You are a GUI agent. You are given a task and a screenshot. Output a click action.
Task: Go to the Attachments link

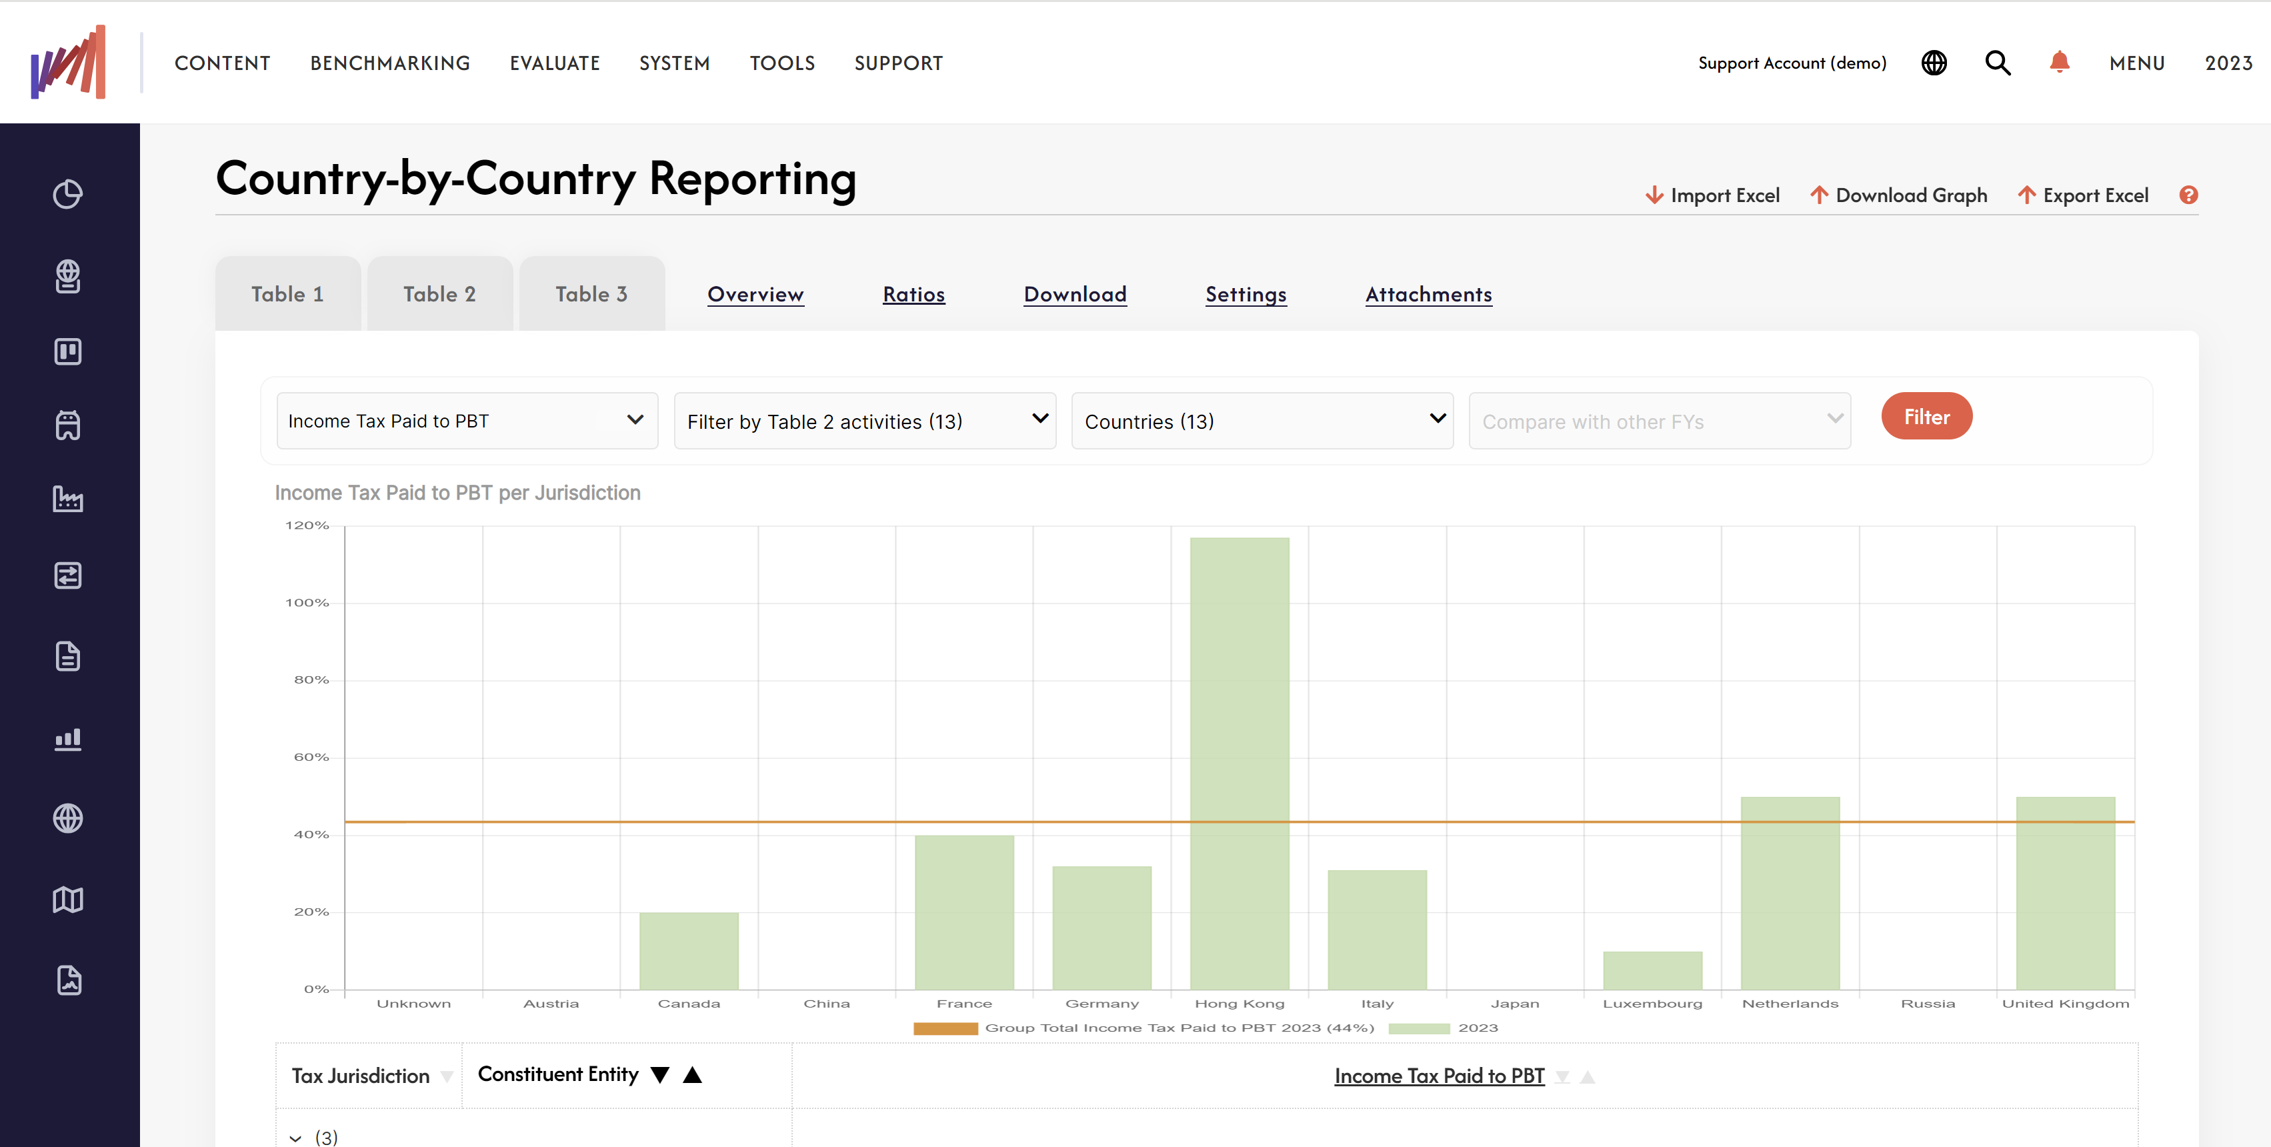pyautogui.click(x=1428, y=293)
